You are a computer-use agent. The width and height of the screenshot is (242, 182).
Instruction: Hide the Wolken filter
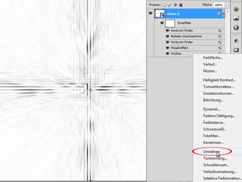(168, 53)
